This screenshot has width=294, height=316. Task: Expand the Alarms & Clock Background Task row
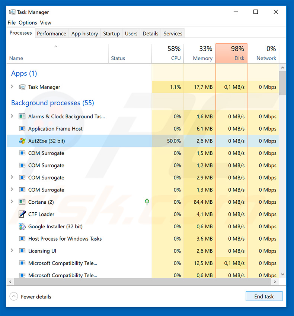click(x=12, y=116)
